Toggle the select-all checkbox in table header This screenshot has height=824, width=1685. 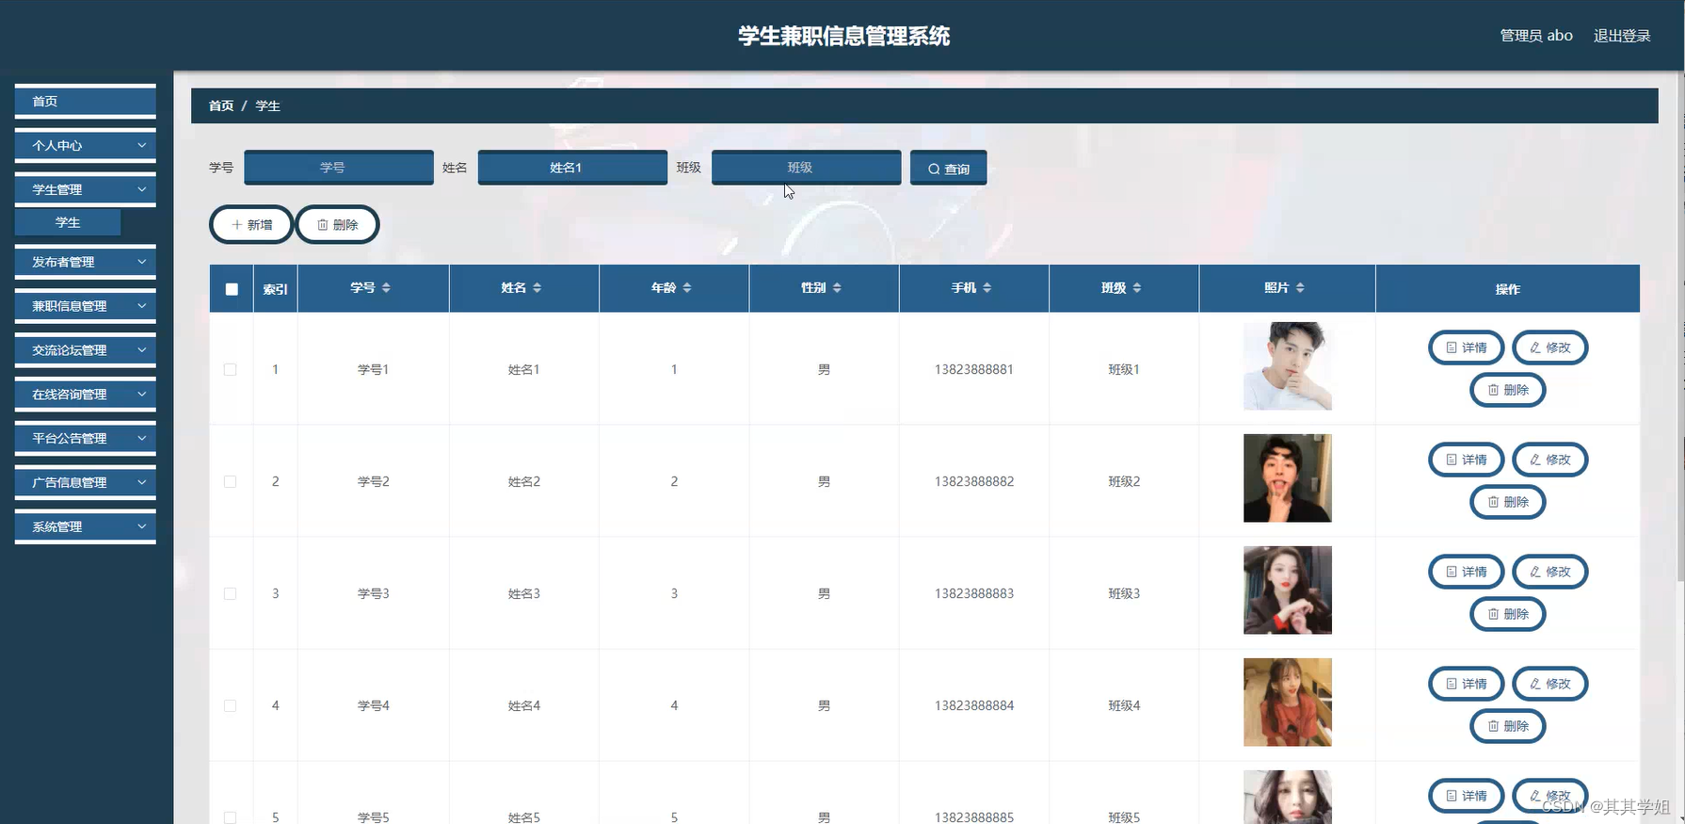232,289
